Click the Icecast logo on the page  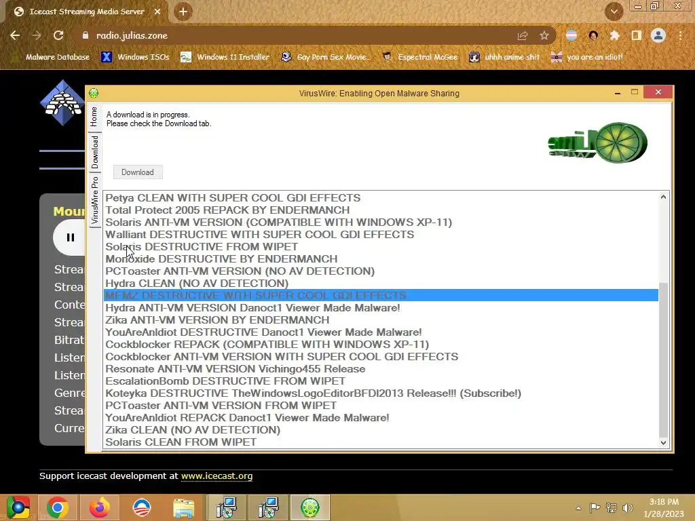[x=62, y=103]
